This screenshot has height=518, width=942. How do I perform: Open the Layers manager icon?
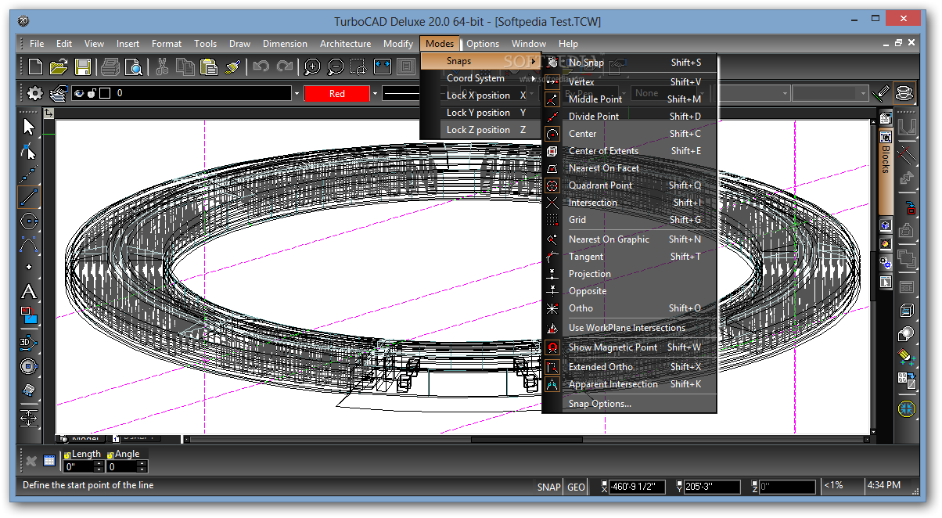[x=58, y=93]
